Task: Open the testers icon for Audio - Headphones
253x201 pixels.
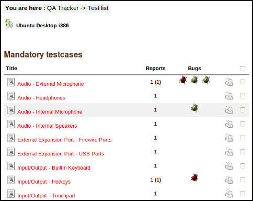Action: (x=229, y=96)
